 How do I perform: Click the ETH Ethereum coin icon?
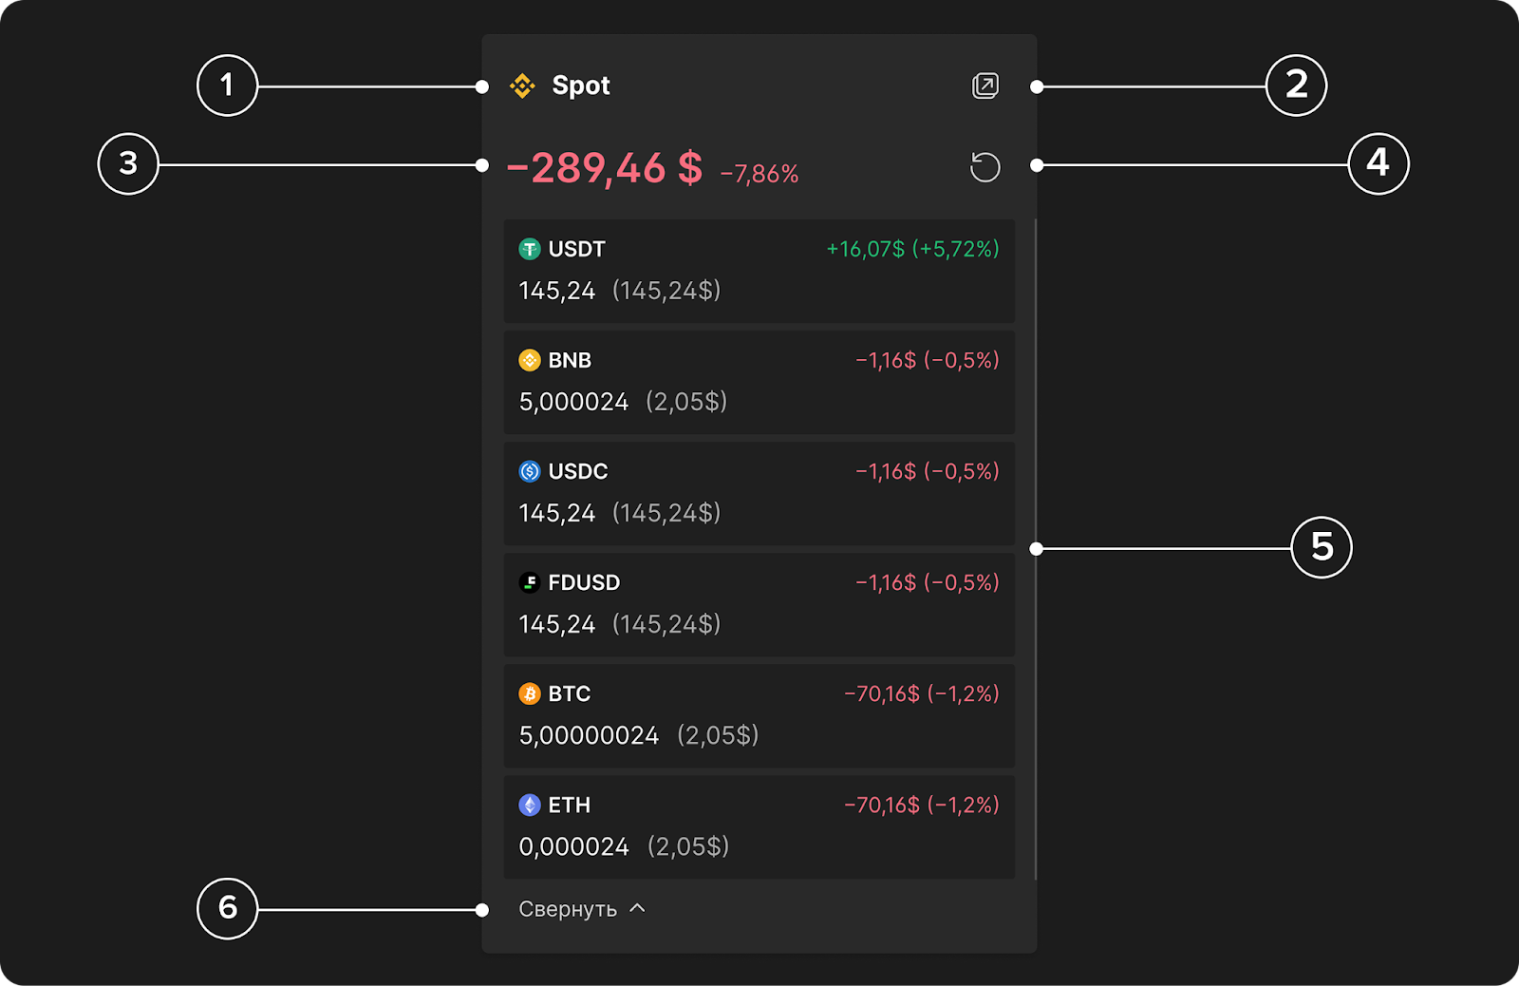click(530, 805)
